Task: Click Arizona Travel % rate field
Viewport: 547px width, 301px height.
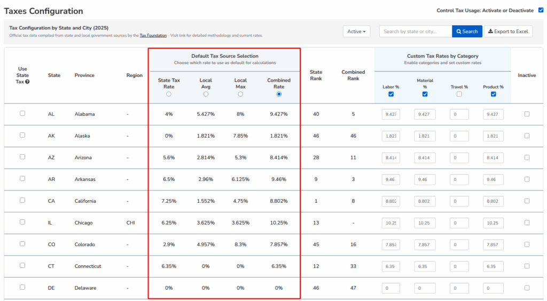Action: tap(459, 158)
